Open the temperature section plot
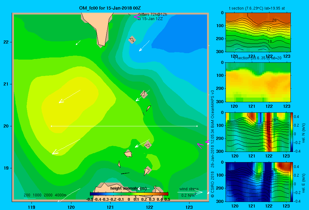Image resolution: width=309 pixels, height=210 pixels. pos(258,32)
